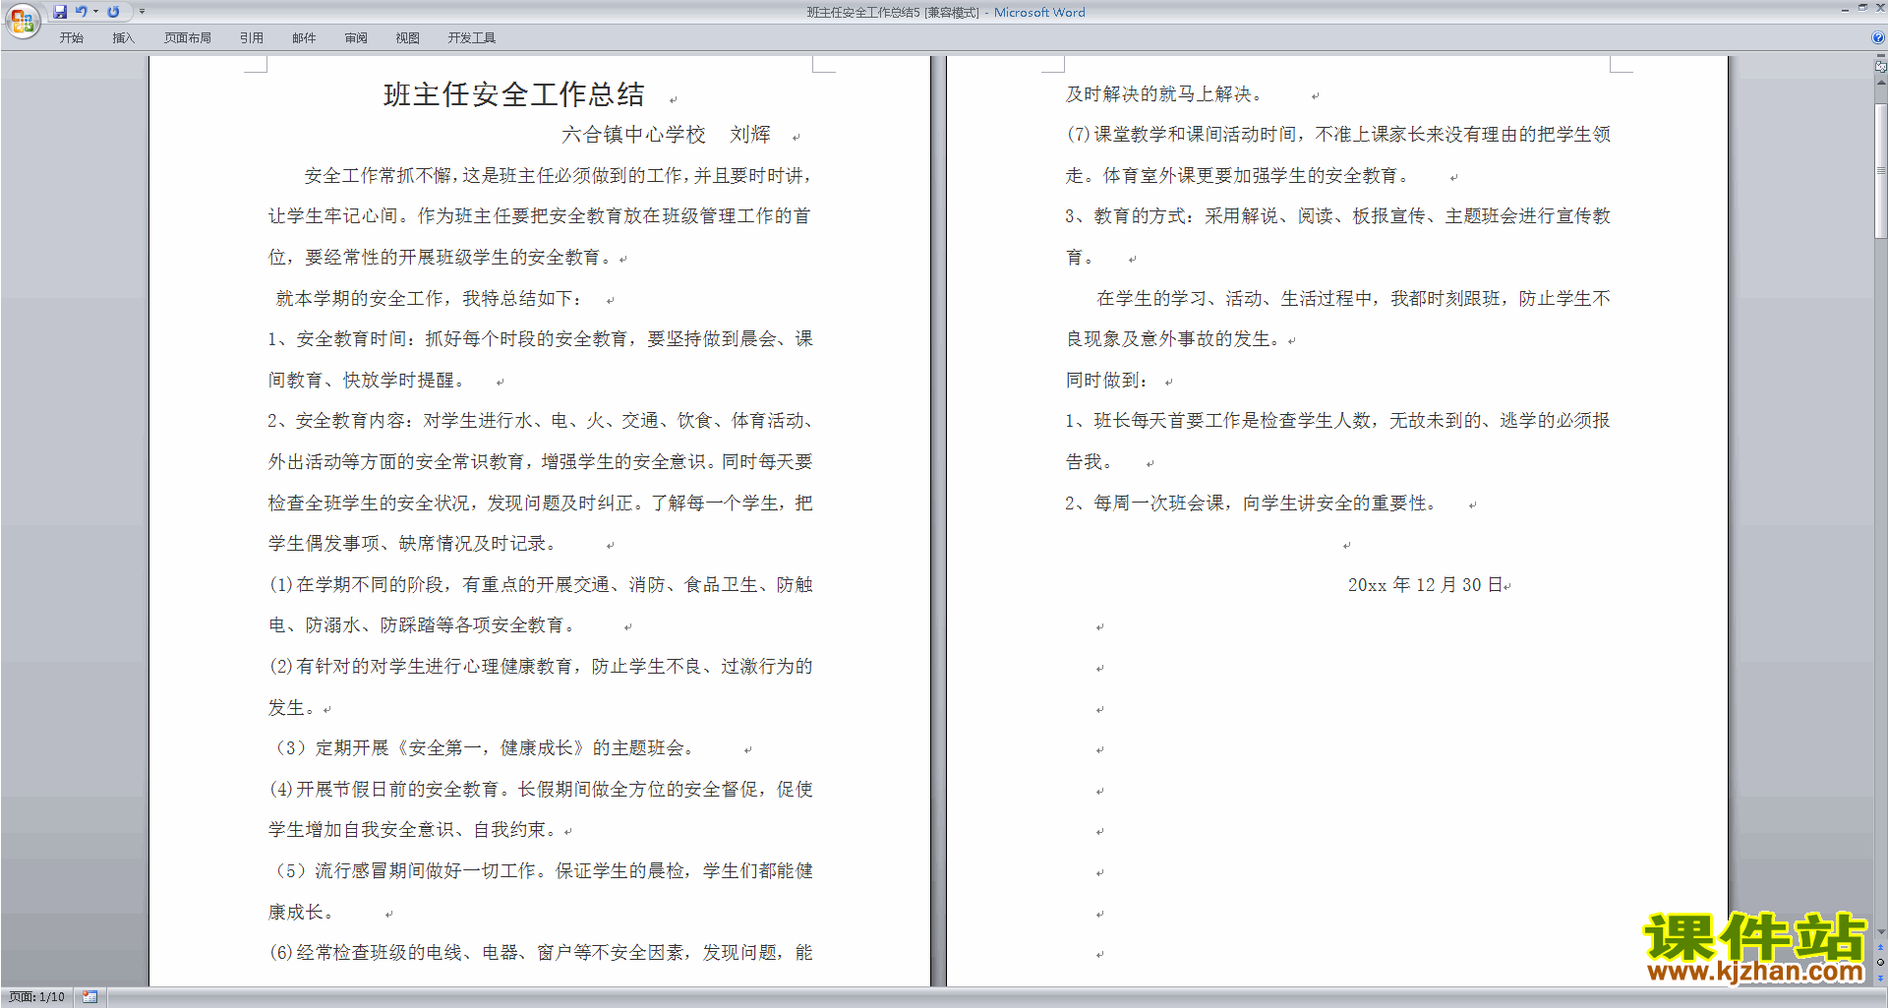Click the Next Page double-arrow button
1888x1008 pixels.
tap(1881, 978)
